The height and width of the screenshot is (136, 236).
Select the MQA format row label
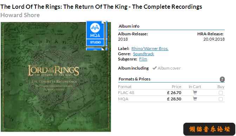(123, 99)
